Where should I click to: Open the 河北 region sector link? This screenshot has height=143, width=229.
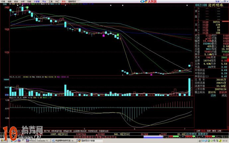tap(224, 96)
